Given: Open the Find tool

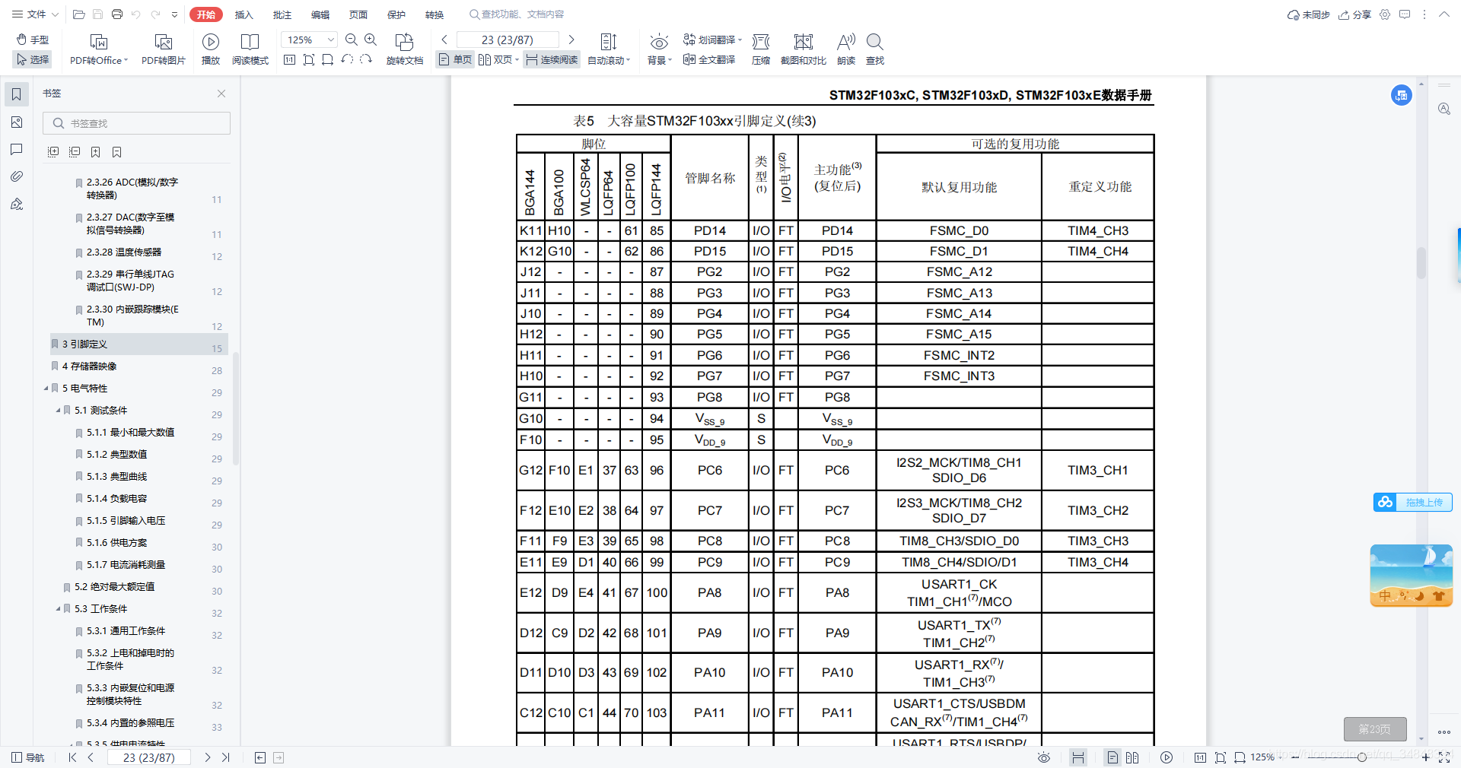Looking at the screenshot, I should [x=875, y=49].
